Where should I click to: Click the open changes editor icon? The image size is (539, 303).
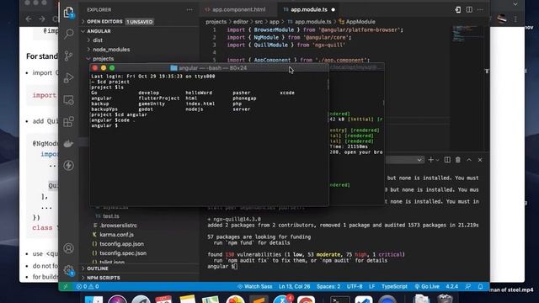(458, 9)
